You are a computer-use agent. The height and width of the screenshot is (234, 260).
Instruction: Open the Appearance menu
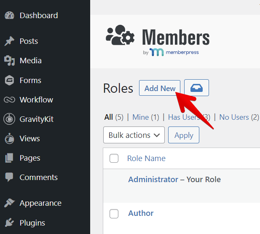(40, 203)
